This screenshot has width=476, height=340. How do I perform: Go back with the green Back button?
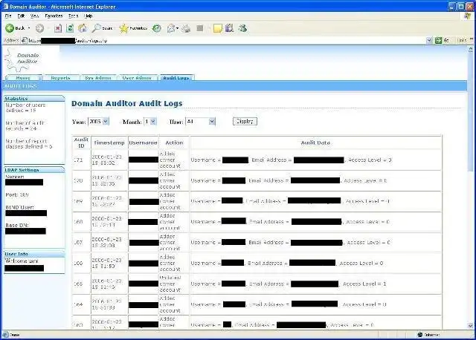(x=15, y=28)
